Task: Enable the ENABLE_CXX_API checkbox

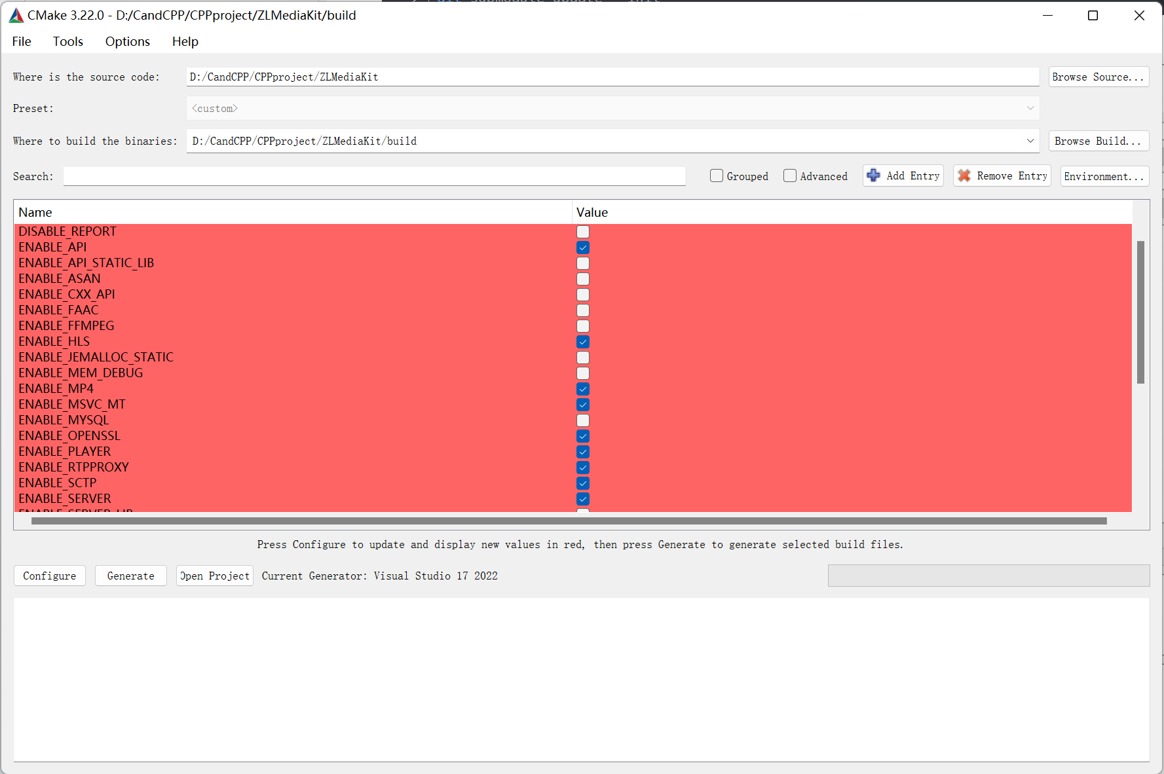Action: coord(583,295)
